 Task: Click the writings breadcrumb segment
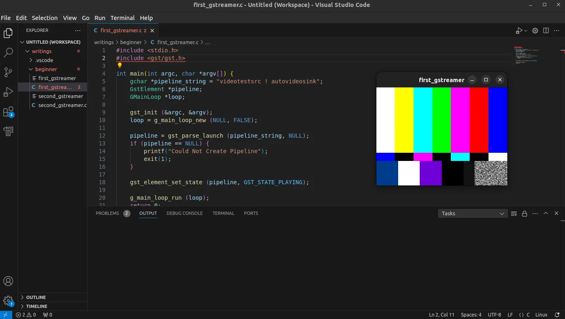pyautogui.click(x=104, y=42)
